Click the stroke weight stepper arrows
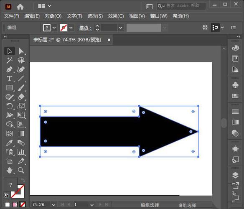This screenshot has width=244, height=209. [97, 28]
